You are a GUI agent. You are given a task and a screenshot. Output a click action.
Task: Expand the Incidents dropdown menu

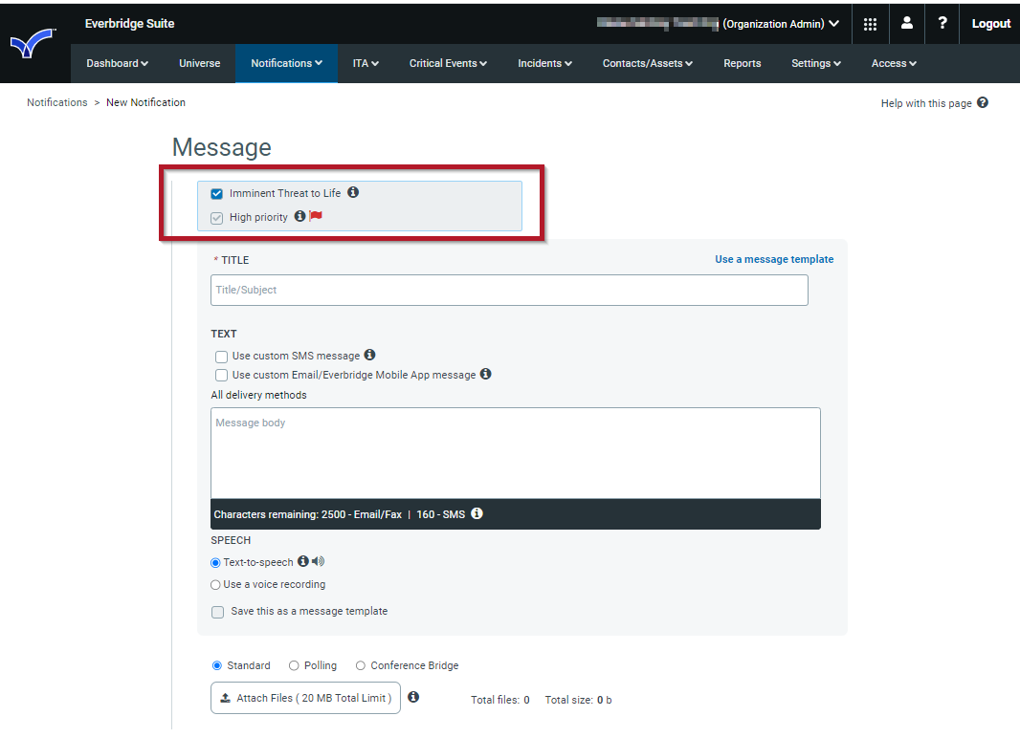coord(544,64)
